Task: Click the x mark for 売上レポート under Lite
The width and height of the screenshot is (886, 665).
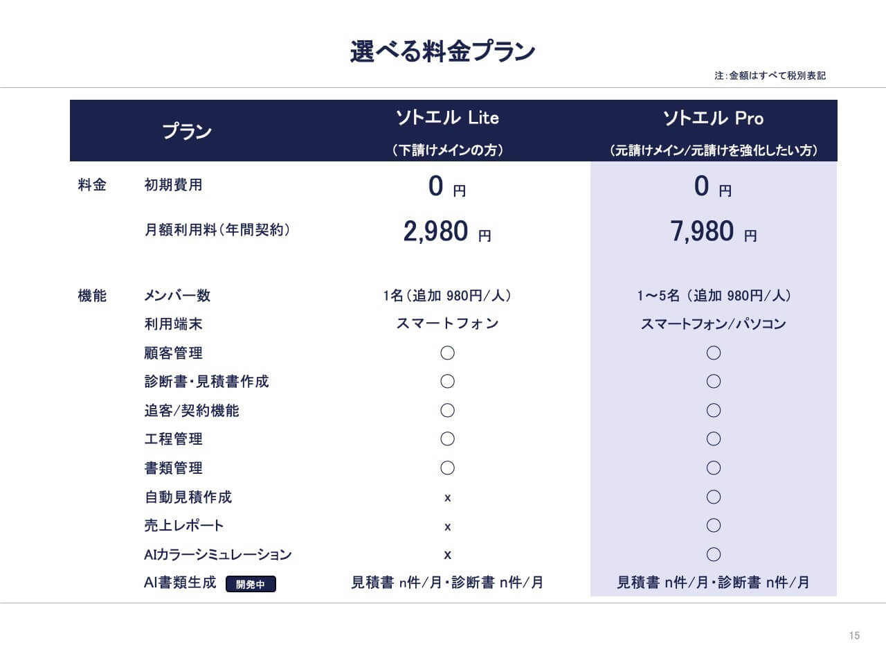Action: [447, 526]
